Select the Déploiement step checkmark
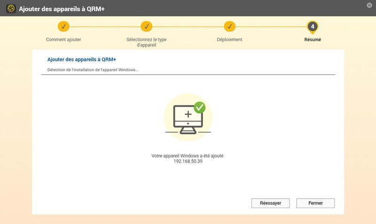 coord(229,27)
